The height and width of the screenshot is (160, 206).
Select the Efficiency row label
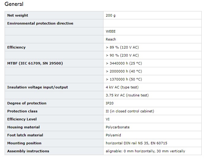pos(16,47)
